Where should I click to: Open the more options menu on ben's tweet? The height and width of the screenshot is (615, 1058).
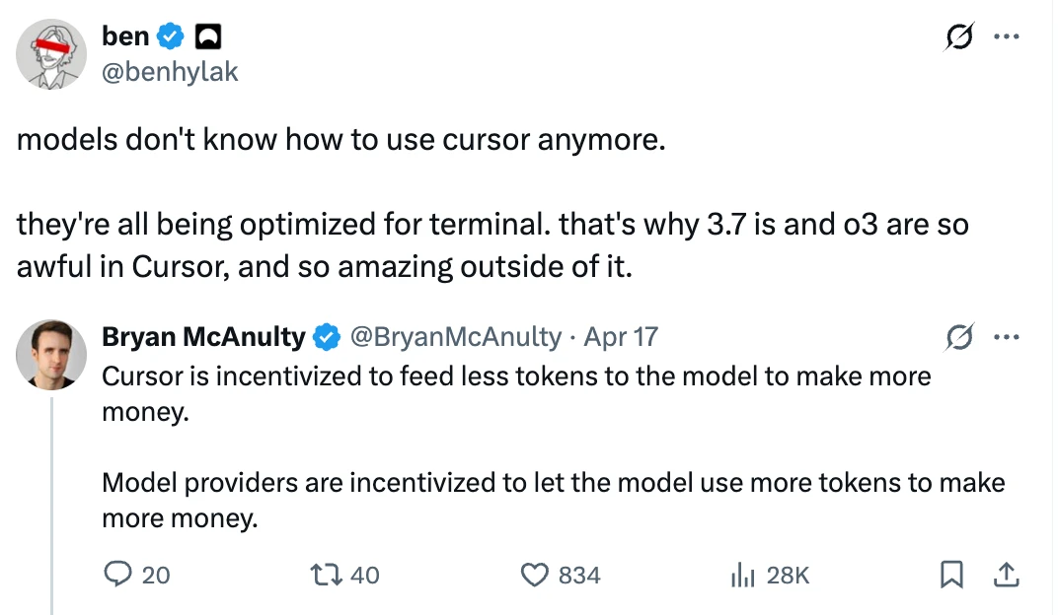(x=1006, y=36)
